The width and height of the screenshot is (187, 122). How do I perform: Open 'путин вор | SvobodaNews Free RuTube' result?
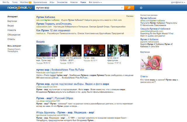click(x=60, y=70)
